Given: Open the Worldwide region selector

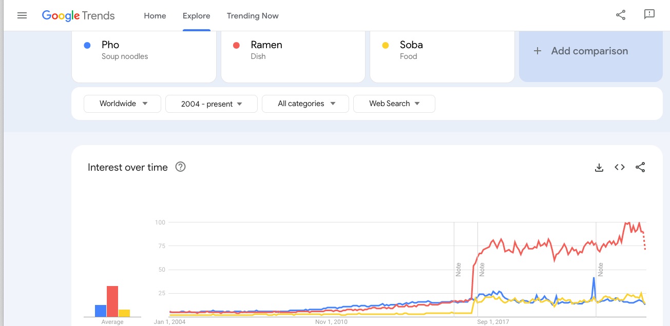Looking at the screenshot, I should point(122,104).
